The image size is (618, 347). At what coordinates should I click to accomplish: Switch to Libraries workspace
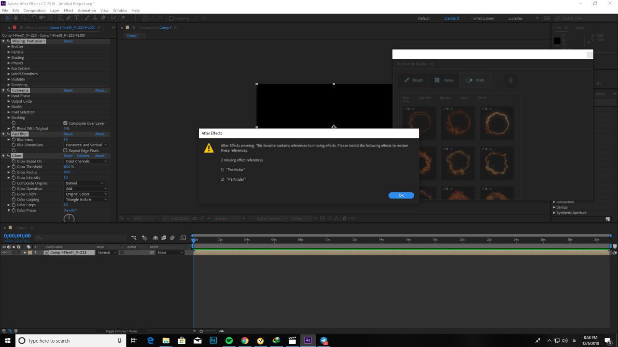coord(515,18)
